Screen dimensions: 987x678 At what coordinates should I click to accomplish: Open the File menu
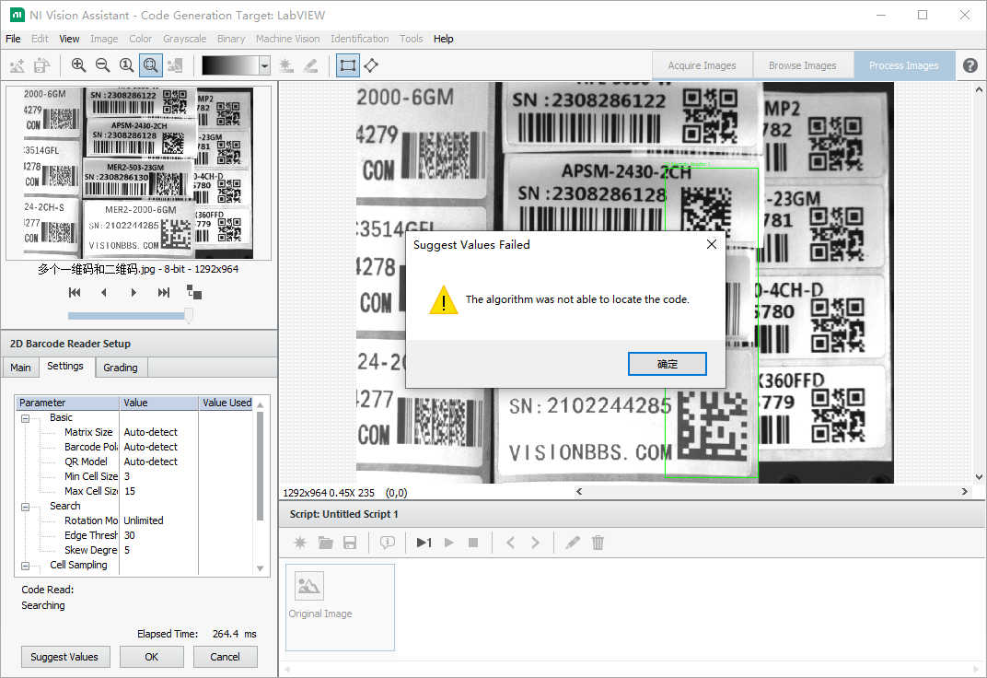[x=13, y=39]
